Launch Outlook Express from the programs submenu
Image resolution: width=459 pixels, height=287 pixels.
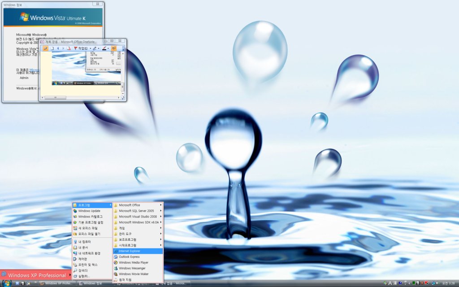tap(138, 257)
